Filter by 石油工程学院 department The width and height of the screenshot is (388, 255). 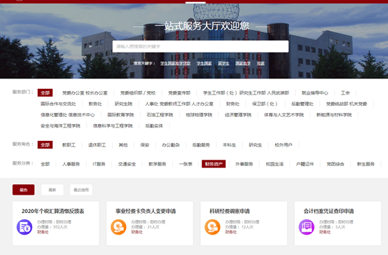click(x=160, y=115)
